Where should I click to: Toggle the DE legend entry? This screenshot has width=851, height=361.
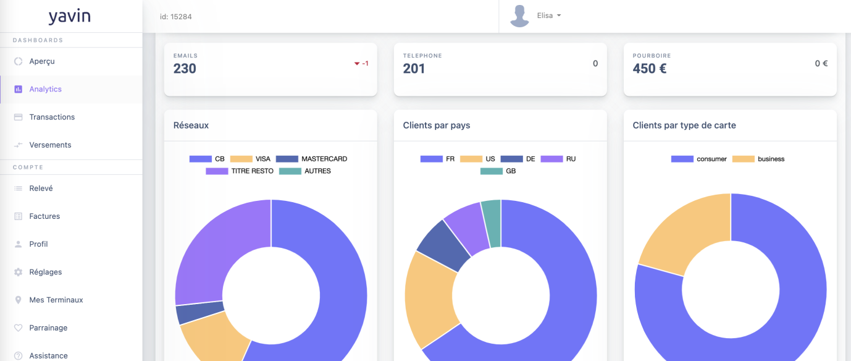coord(518,159)
